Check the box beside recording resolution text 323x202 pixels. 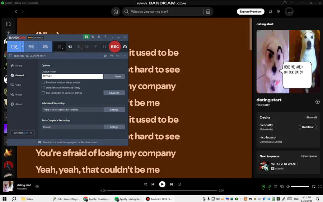(x=11, y=56)
